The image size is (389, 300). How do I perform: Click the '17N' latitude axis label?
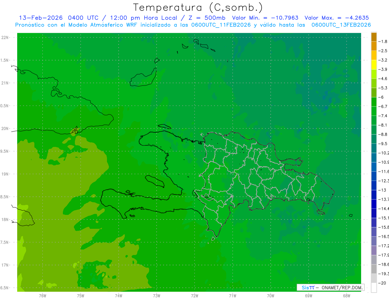click(x=5, y=265)
